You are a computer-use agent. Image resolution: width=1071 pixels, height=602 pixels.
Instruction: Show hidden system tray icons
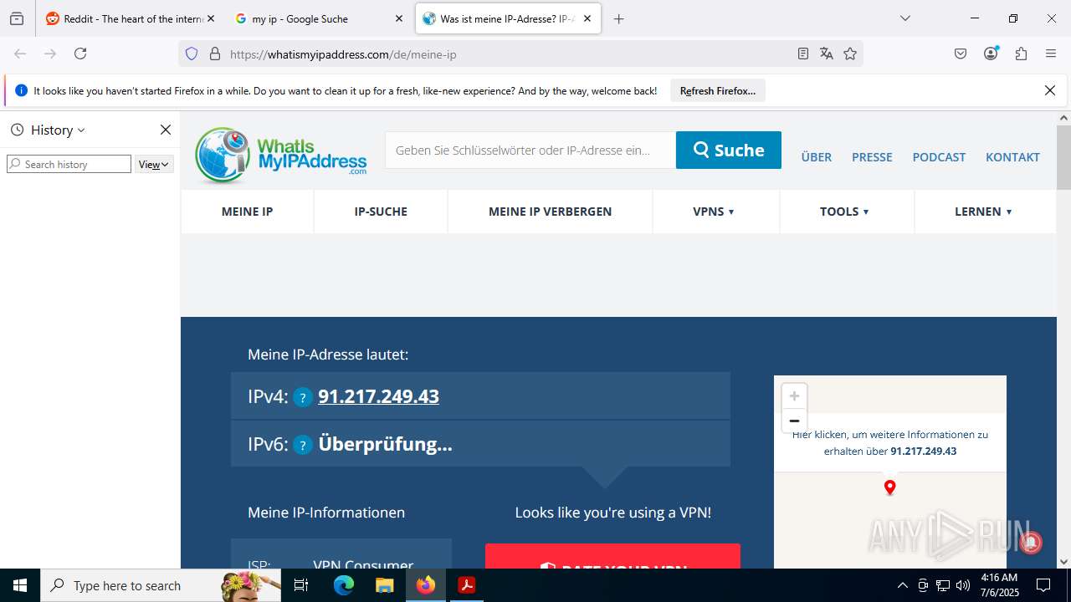point(902,585)
